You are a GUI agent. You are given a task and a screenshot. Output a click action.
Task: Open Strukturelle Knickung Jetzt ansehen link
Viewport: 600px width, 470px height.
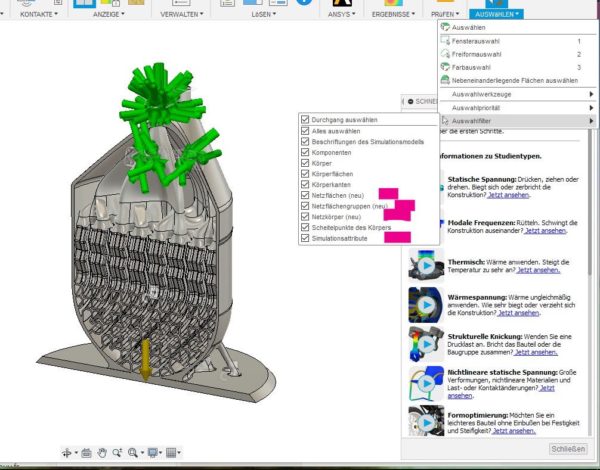tap(536, 352)
